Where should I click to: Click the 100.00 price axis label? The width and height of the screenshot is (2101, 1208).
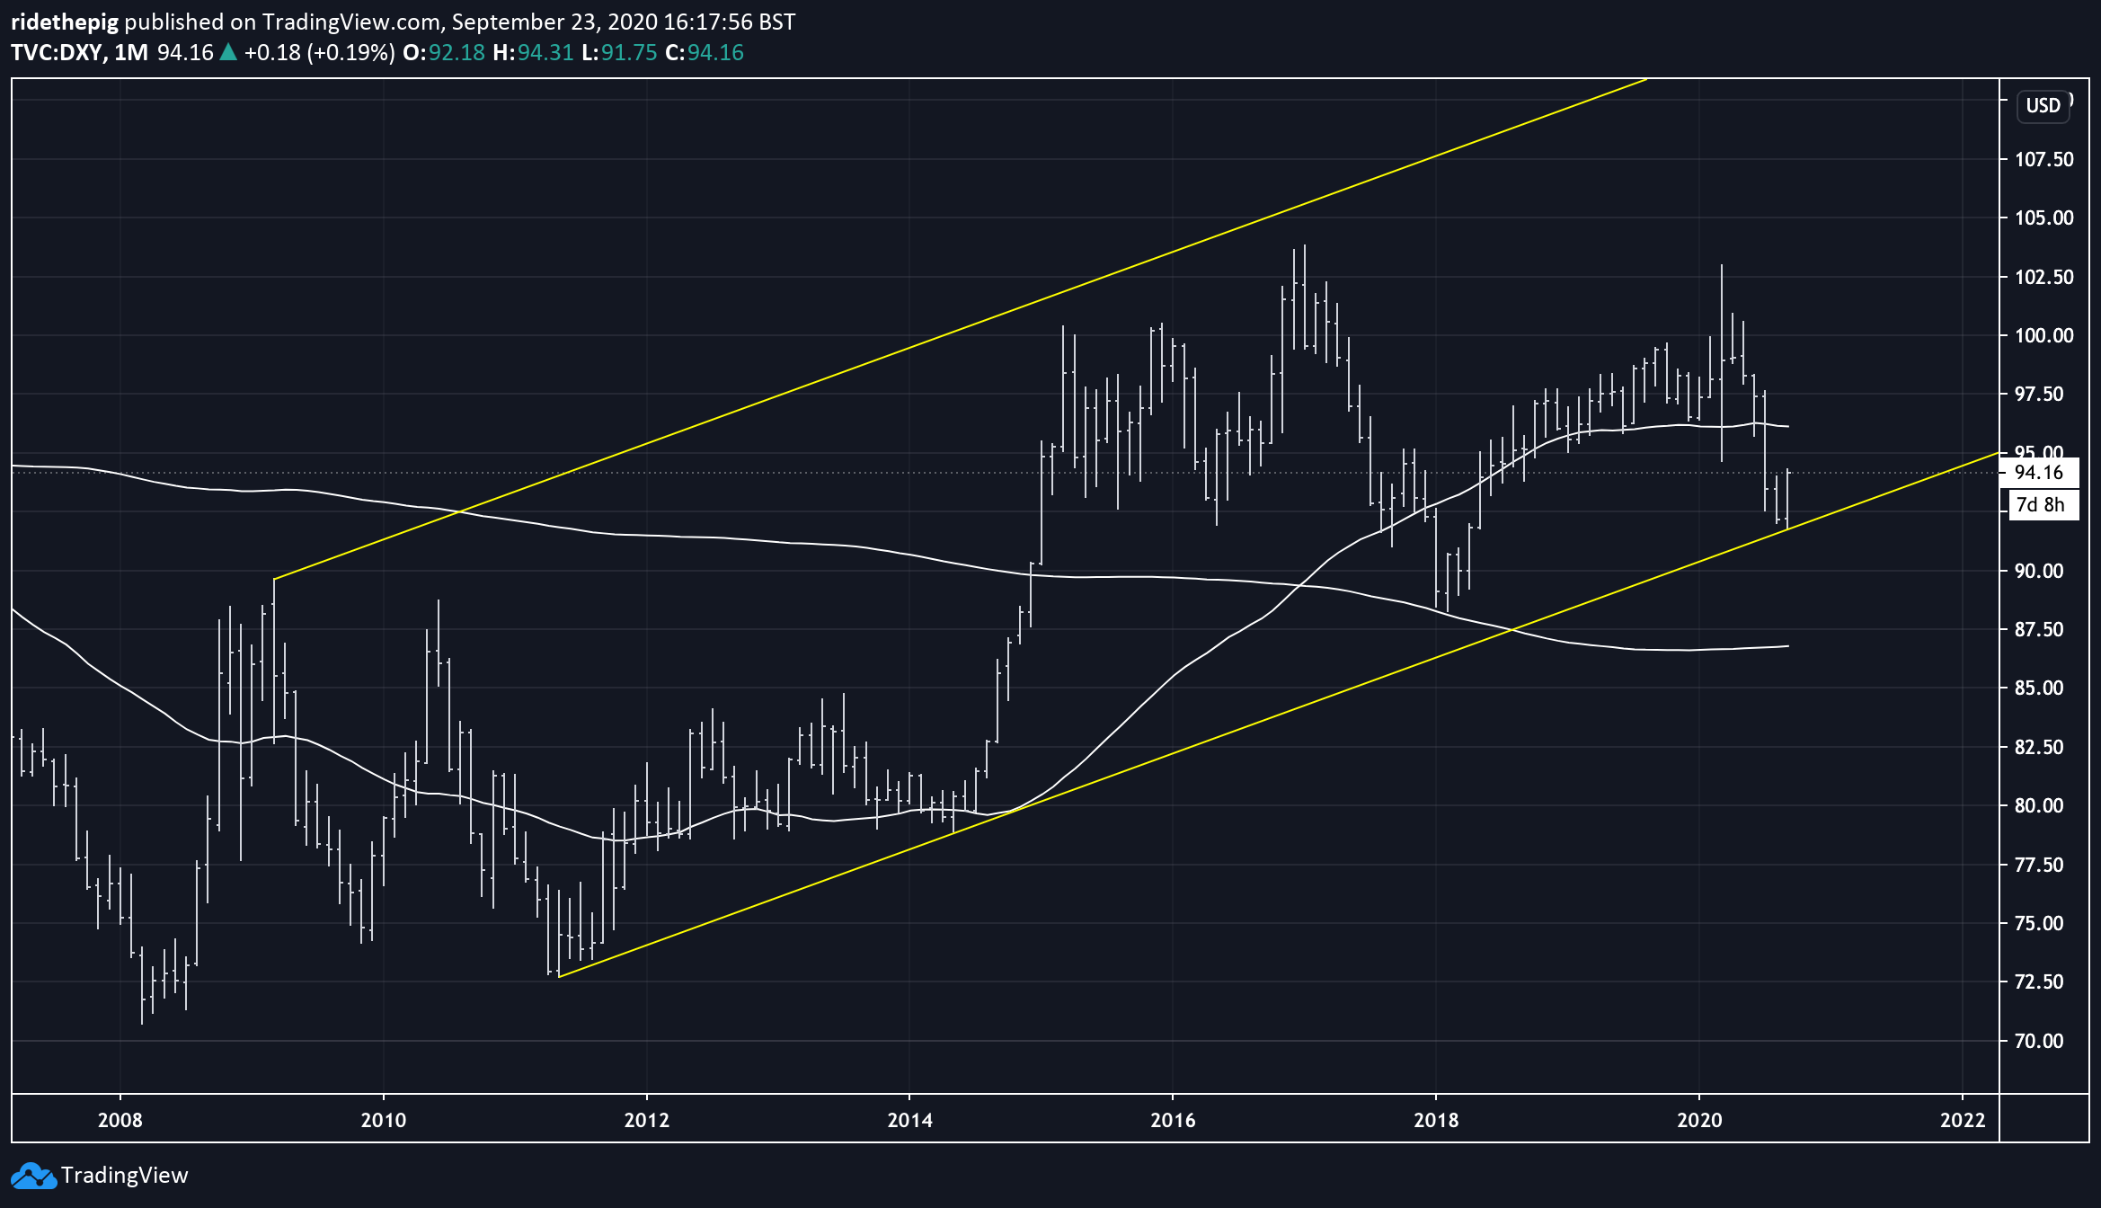coord(2043,335)
